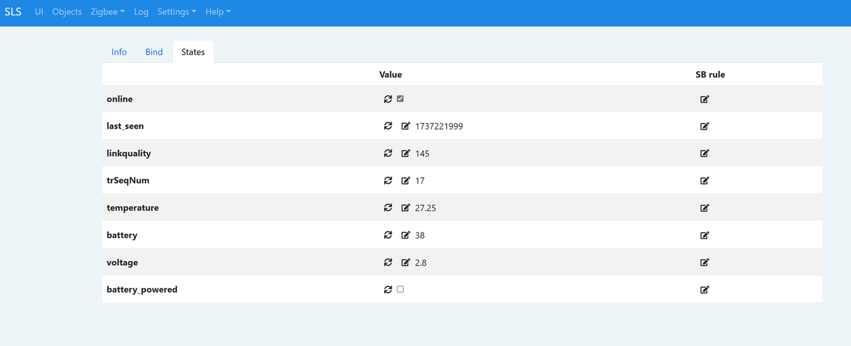The image size is (851, 346).
Task: Switch to the Bind tab
Action: 154,52
